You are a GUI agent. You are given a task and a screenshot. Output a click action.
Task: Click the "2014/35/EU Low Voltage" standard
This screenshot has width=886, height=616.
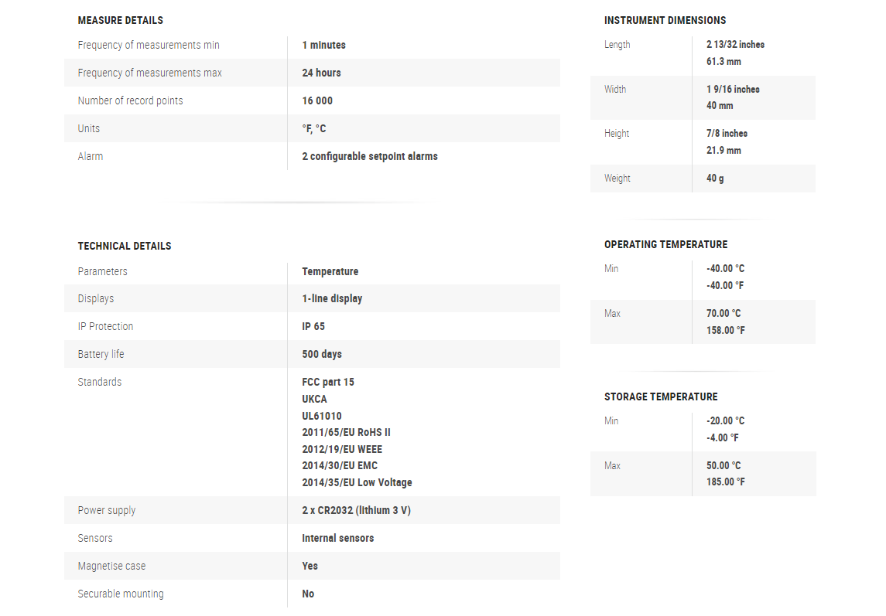click(357, 482)
